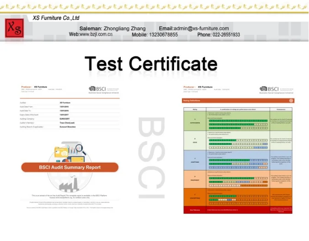Screen dimensions: 309x241
Task: Click the Good rating light green row
Action: point(238,141)
